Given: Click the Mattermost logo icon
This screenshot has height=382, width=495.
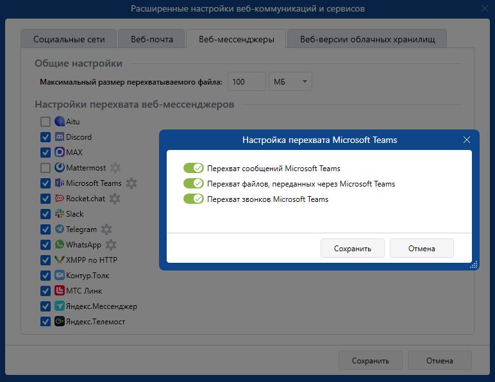Looking at the screenshot, I should coord(60,167).
